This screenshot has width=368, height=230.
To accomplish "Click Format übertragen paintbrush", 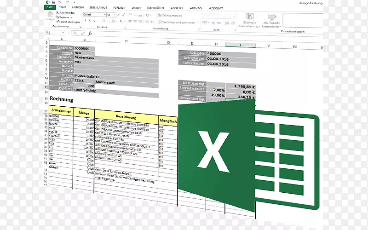I will 68,22.
